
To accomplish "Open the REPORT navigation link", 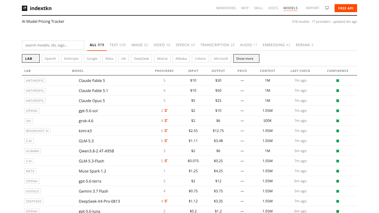I will tap(313, 8).
